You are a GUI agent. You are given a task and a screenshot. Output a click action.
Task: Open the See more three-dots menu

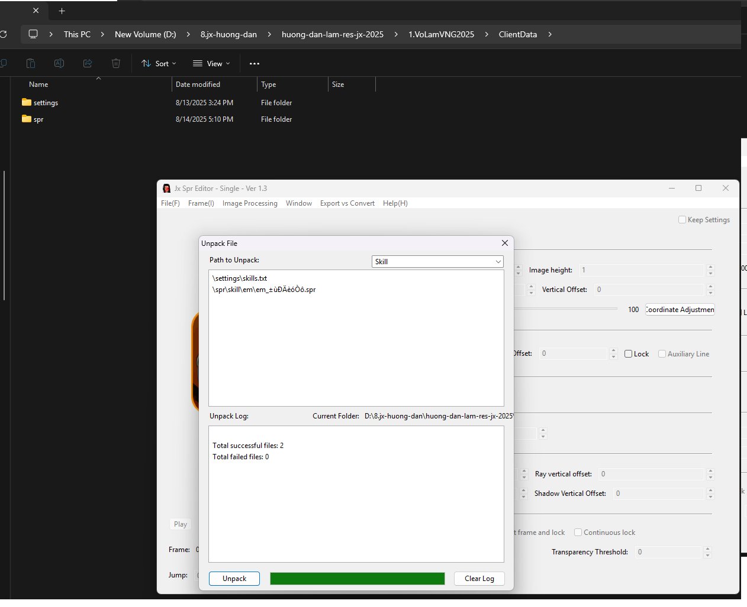[255, 63]
